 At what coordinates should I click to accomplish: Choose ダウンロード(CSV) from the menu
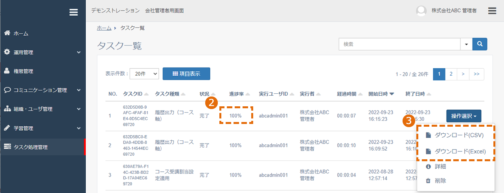(x=454, y=135)
